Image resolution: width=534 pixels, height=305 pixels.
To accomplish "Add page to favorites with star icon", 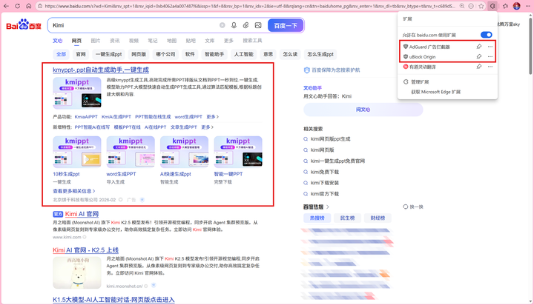I will point(481,6).
